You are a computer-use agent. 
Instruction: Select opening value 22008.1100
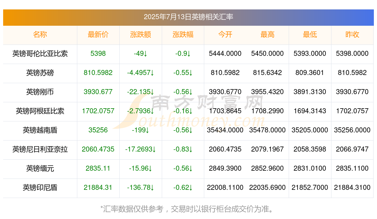[225, 188]
